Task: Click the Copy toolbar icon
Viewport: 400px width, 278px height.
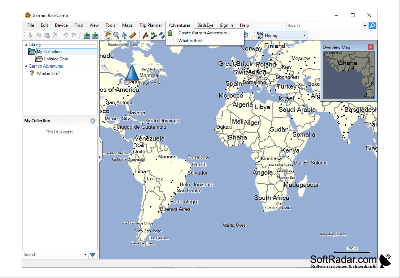Action: (x=39, y=35)
